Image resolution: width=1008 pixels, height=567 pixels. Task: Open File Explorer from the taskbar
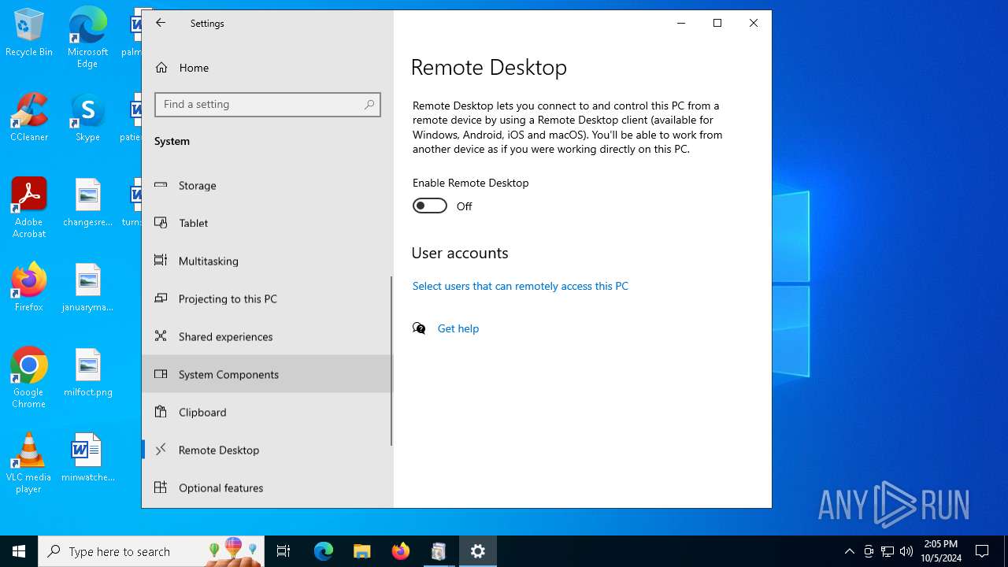coord(361,551)
